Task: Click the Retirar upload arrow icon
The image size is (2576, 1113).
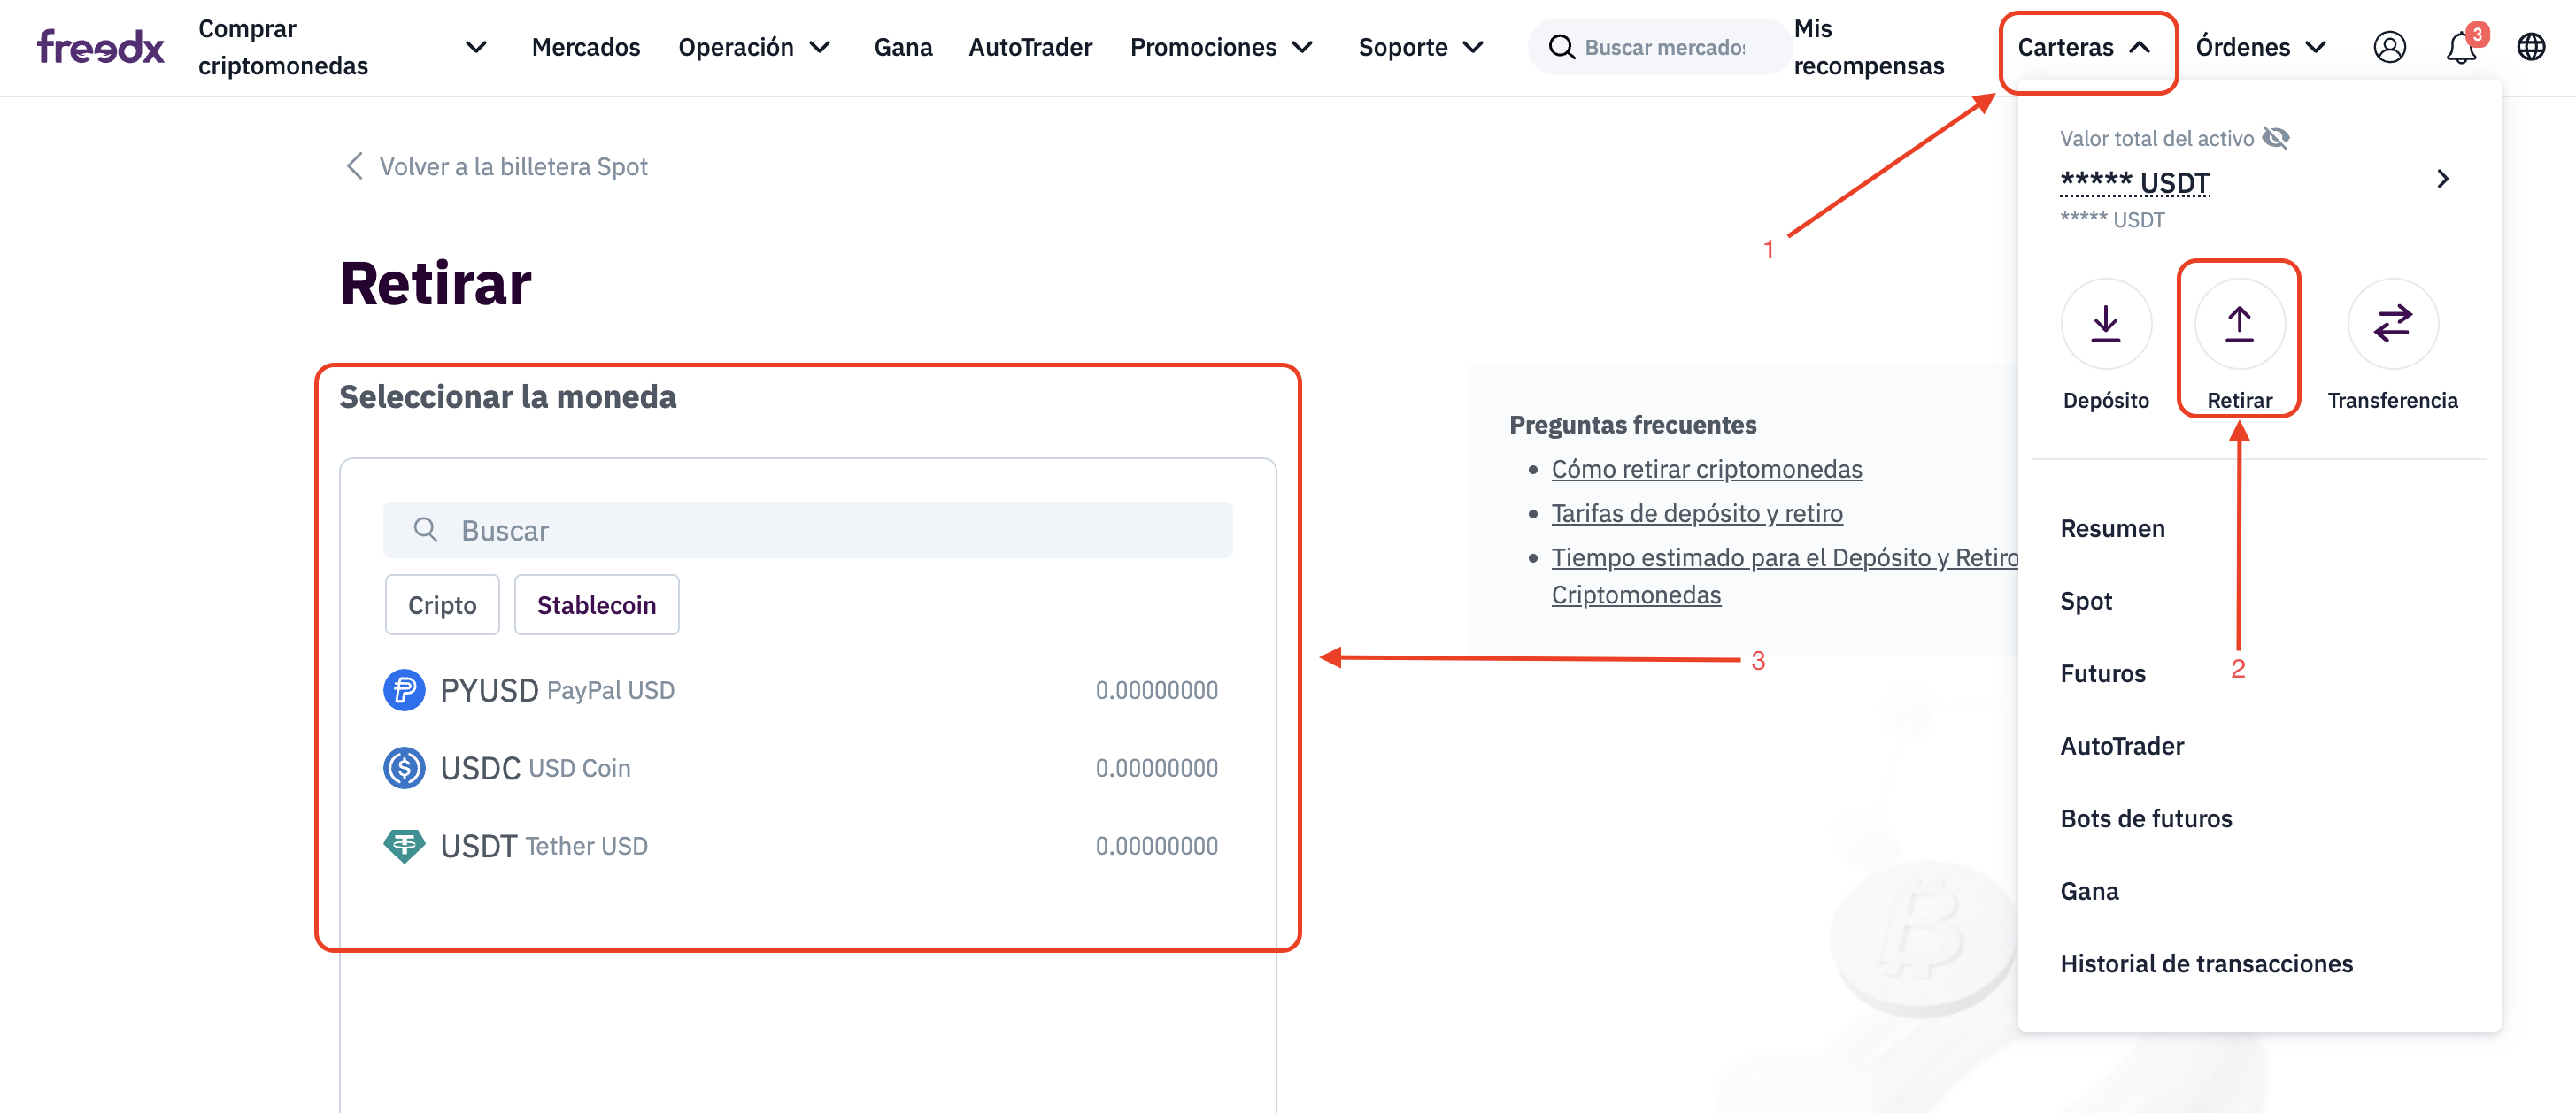Action: 2239,324
